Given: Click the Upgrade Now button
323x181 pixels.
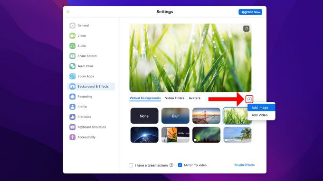Looking at the screenshot, I should (x=250, y=12).
